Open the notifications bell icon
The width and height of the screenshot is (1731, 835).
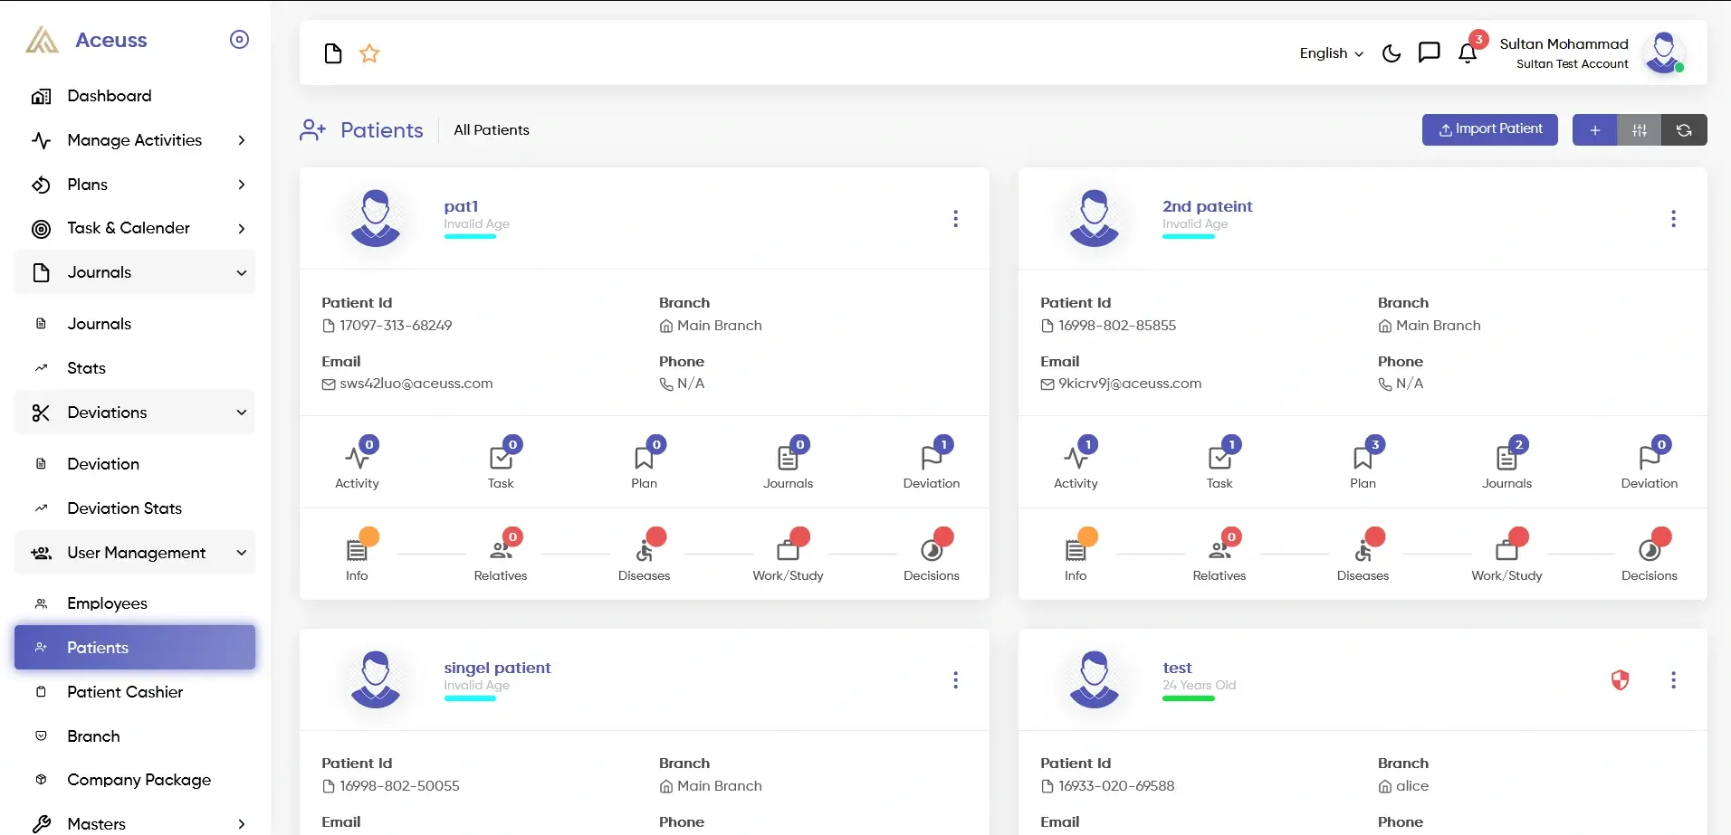pyautogui.click(x=1468, y=53)
